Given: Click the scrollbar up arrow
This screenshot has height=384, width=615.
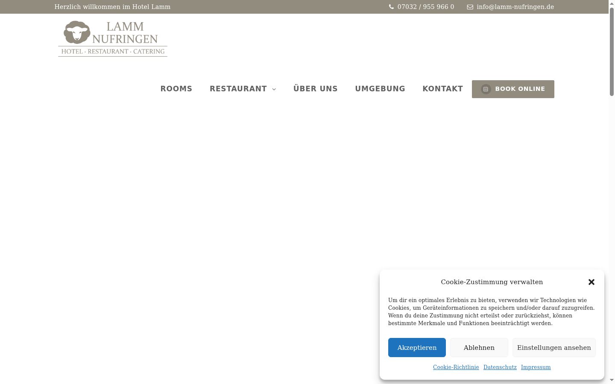Looking at the screenshot, I should coord(612,3).
